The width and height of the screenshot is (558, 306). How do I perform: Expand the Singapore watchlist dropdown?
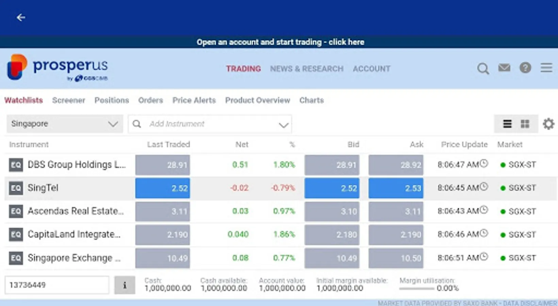point(65,124)
